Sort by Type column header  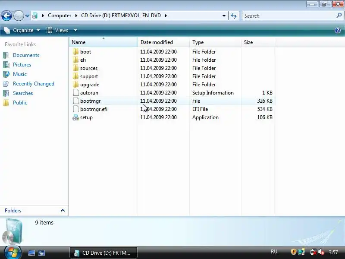click(x=215, y=42)
